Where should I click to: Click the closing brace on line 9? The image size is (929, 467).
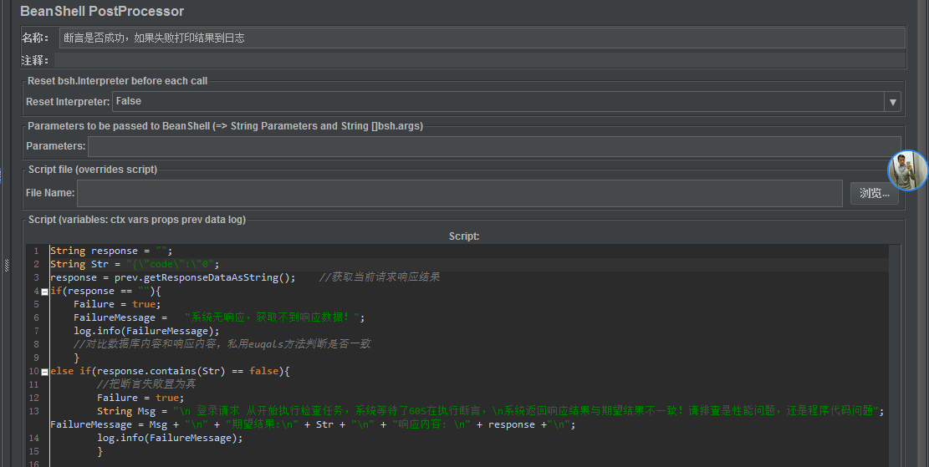click(x=76, y=358)
